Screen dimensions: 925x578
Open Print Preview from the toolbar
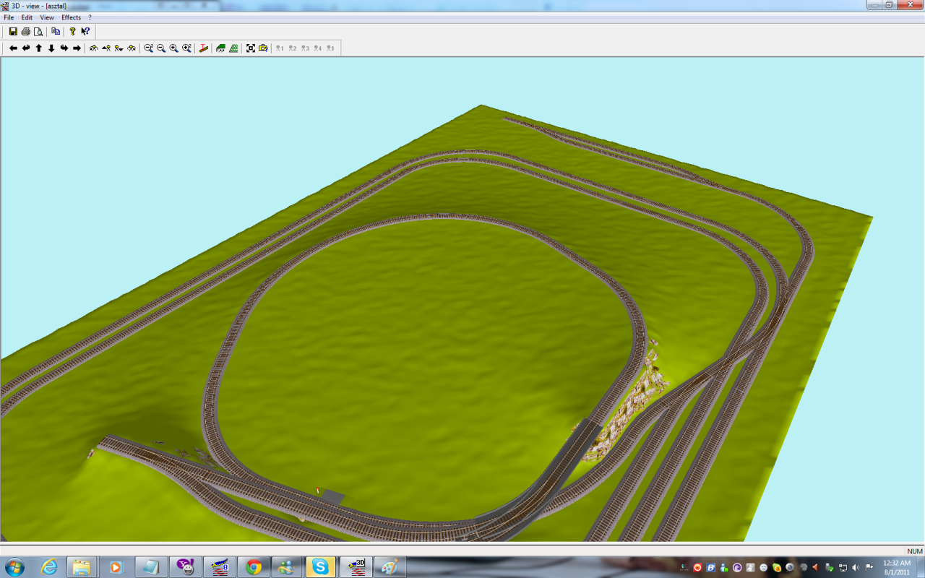pos(38,32)
